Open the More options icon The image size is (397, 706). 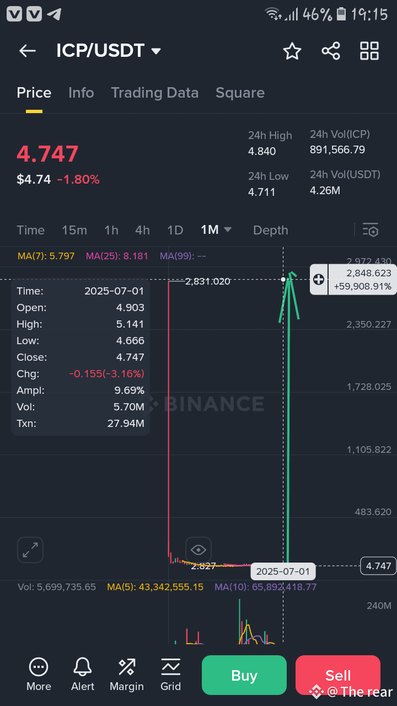tap(39, 674)
